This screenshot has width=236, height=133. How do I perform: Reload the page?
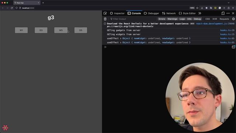click(x=12, y=8)
